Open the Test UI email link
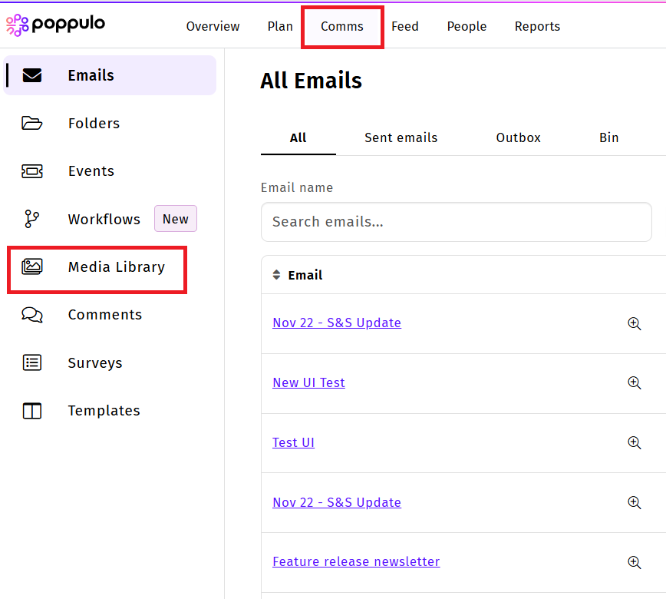The width and height of the screenshot is (666, 599). click(x=293, y=442)
